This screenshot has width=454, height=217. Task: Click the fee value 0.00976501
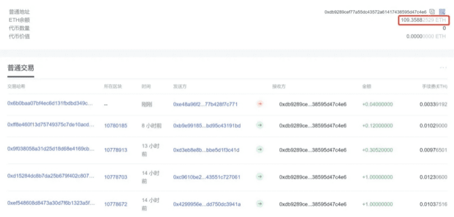433,150
